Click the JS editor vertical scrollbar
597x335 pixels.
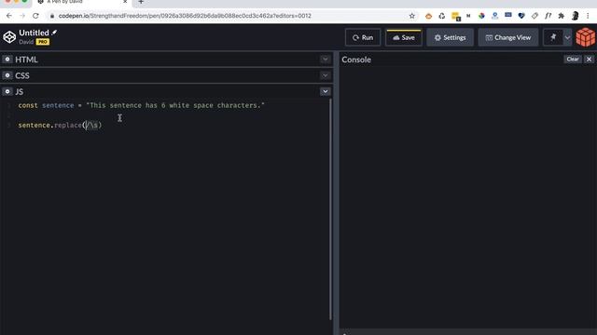330,208
